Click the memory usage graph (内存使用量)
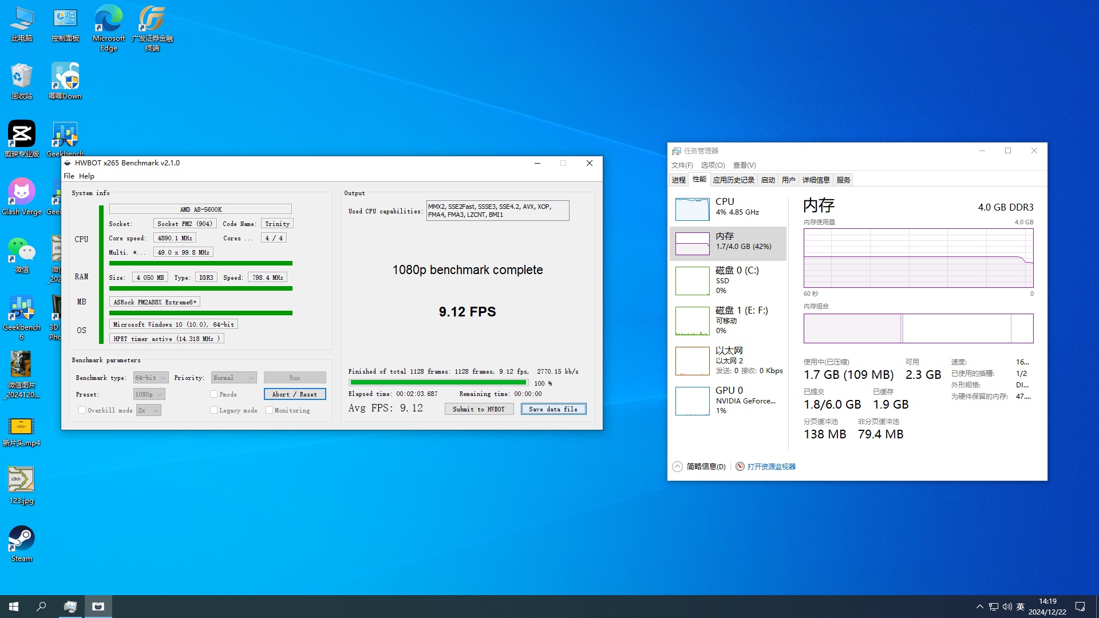The image size is (1099, 618). point(919,258)
